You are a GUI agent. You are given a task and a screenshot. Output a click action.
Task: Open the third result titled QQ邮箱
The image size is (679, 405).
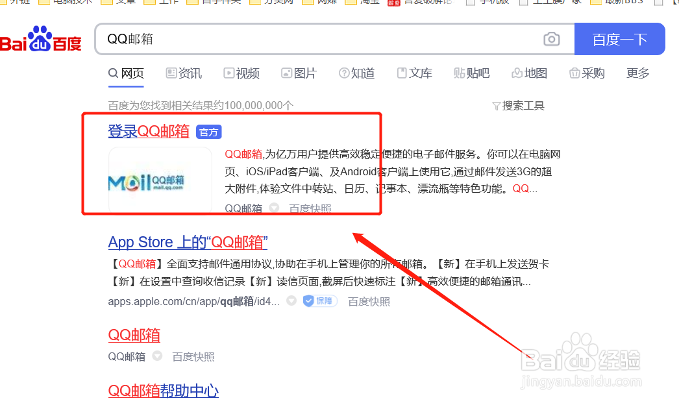click(134, 336)
